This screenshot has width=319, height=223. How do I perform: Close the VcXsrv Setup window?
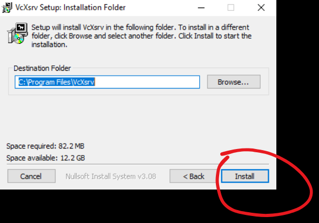261,8
